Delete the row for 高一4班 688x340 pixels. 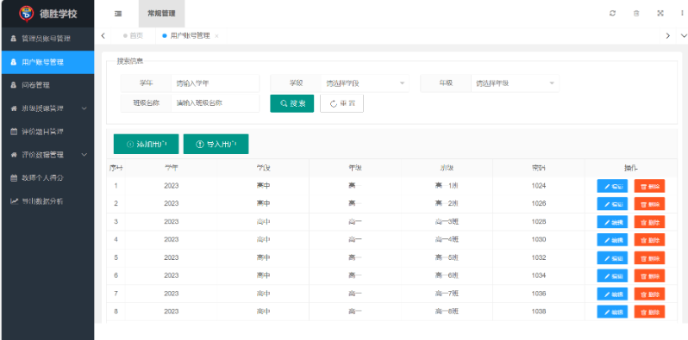tap(649, 239)
